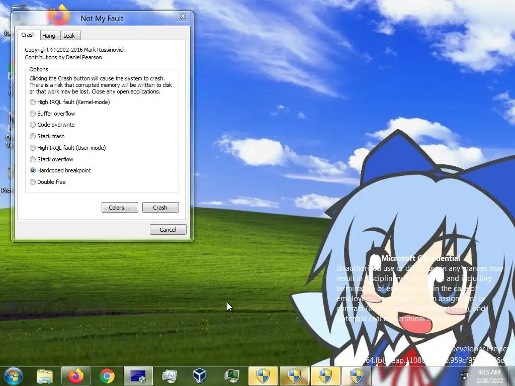Open the Process Explorer monitor taskbar icon
The image size is (515, 386).
[231, 376]
